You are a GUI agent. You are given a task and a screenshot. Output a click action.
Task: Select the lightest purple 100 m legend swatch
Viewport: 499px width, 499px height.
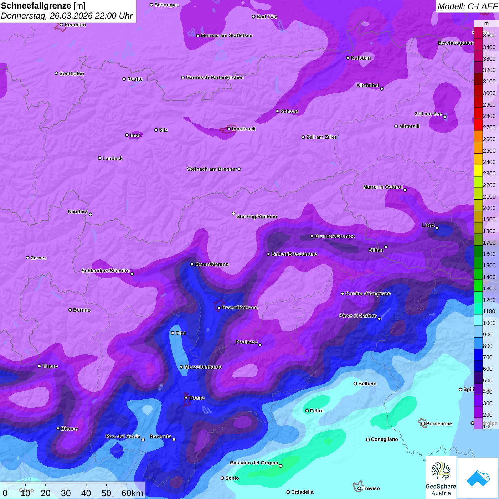478,423
